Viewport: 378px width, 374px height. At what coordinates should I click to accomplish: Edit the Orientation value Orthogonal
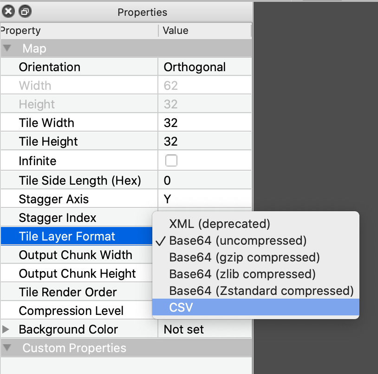pos(205,67)
